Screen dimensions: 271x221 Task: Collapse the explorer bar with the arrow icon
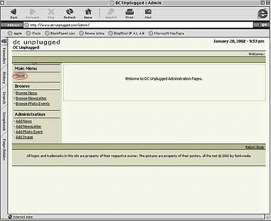pyautogui.click(x=4, y=41)
